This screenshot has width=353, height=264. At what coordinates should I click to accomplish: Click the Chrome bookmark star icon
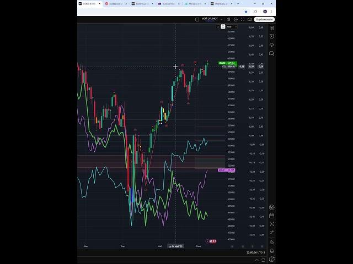[246, 12]
